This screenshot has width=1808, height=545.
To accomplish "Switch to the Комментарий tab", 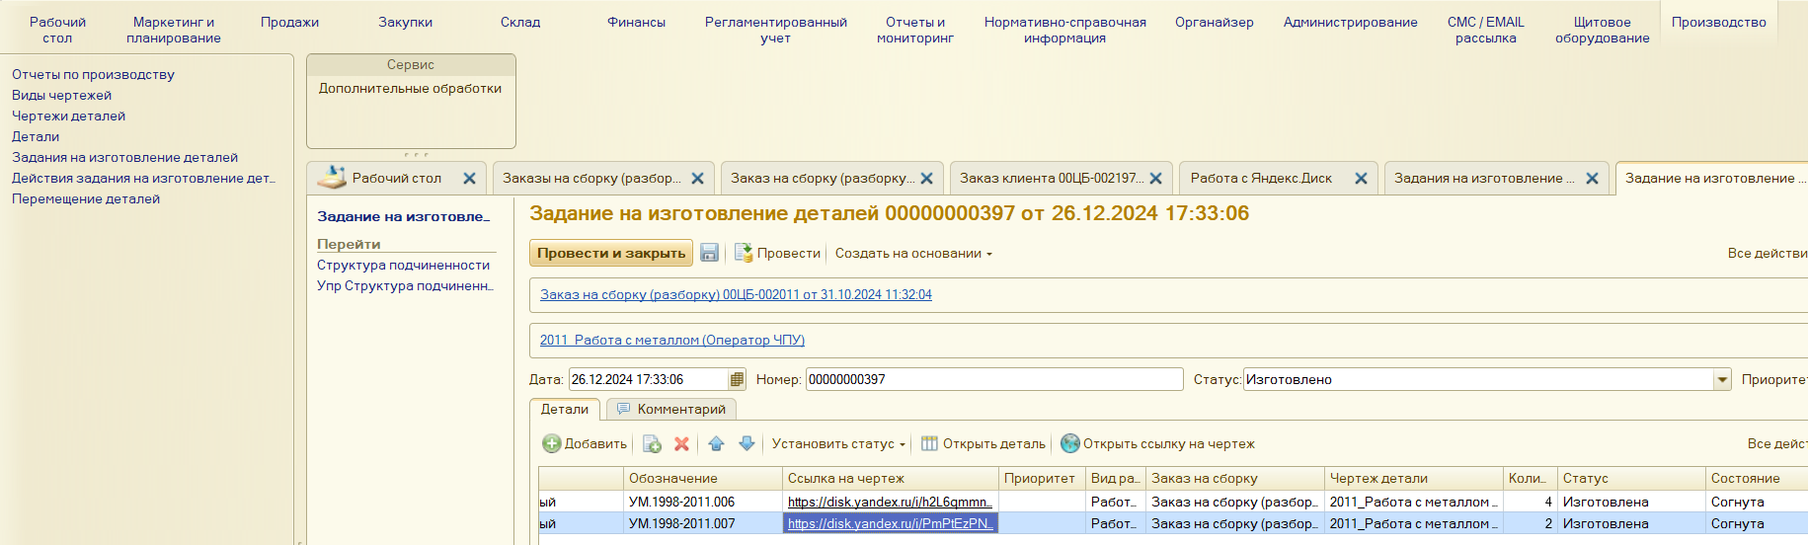I will [x=672, y=409].
